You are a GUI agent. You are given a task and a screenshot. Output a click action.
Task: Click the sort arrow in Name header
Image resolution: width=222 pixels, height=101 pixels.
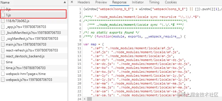pyautogui.click(x=65, y=2)
